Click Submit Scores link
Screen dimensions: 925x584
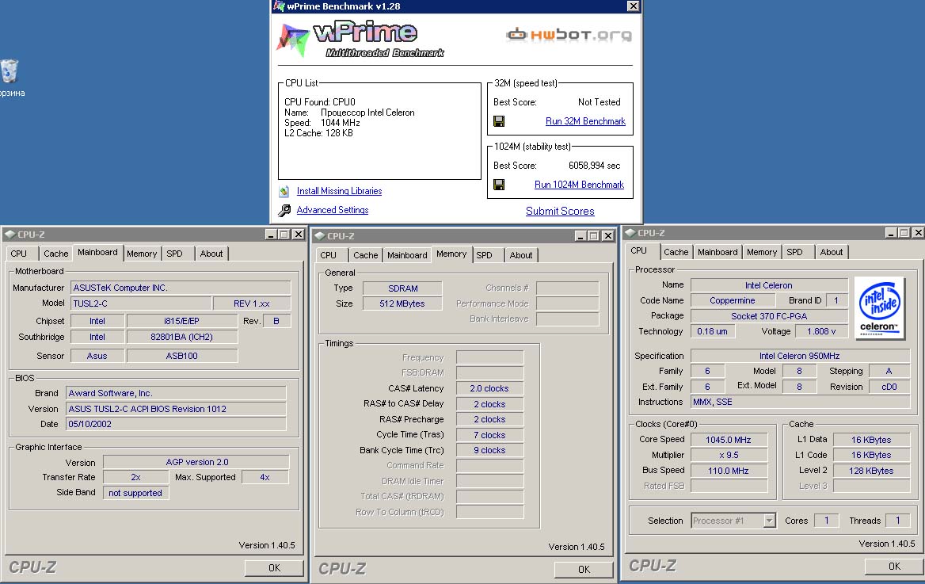coord(560,211)
